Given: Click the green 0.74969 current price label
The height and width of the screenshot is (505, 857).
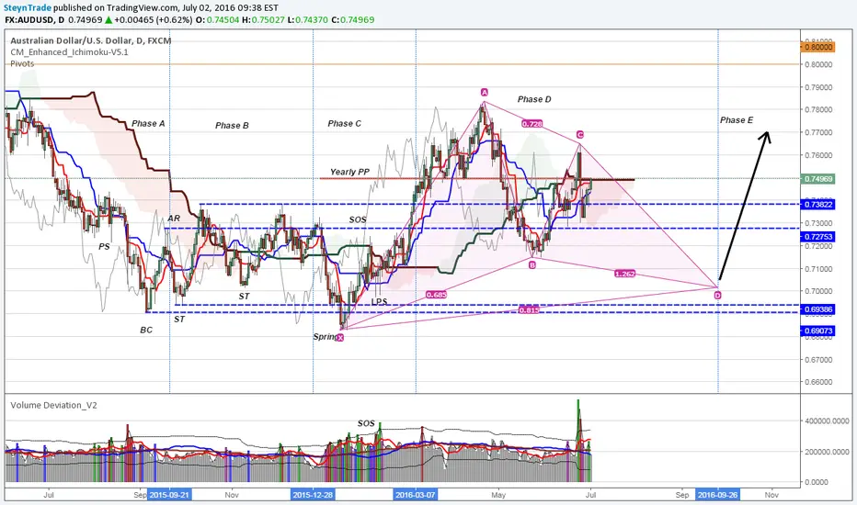Looking at the screenshot, I should click(818, 179).
